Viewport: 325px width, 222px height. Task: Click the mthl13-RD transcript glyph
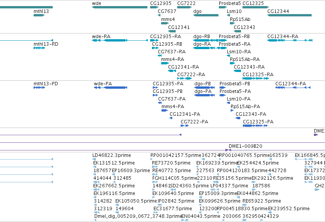(39, 48)
